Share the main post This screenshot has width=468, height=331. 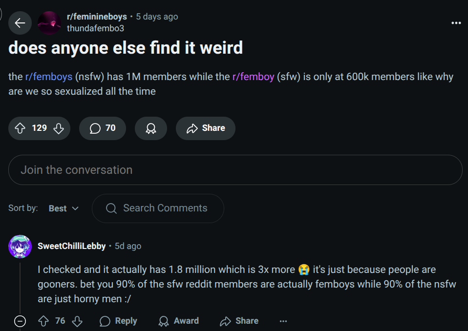206,128
